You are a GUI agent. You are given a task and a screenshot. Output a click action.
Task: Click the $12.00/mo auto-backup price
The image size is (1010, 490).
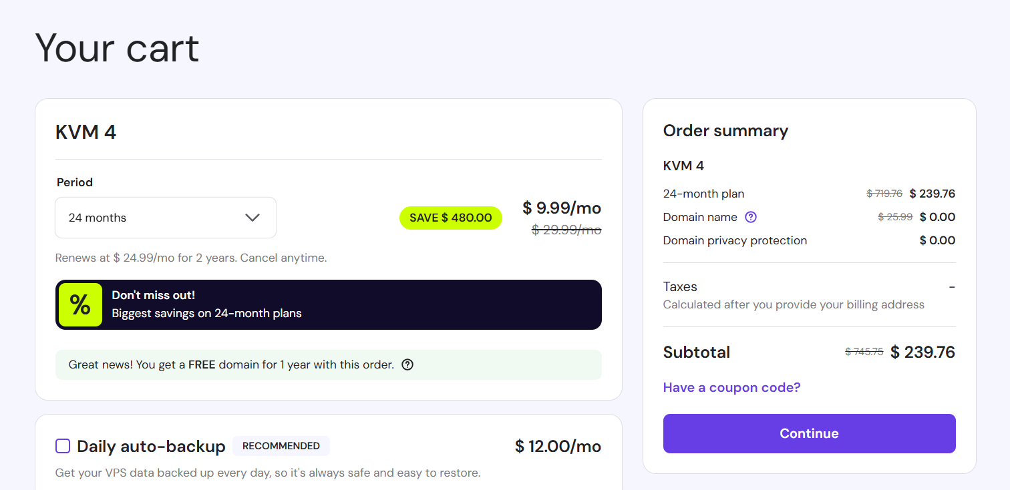[x=558, y=446]
